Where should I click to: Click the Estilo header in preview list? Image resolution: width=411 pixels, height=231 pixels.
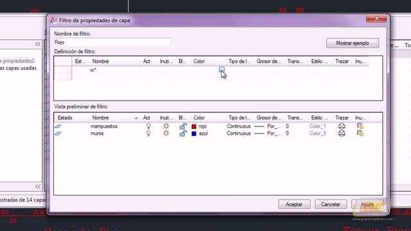pyautogui.click(x=320, y=117)
